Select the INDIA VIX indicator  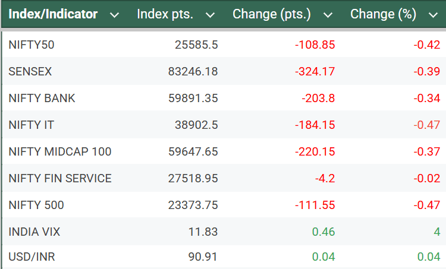[34, 232]
